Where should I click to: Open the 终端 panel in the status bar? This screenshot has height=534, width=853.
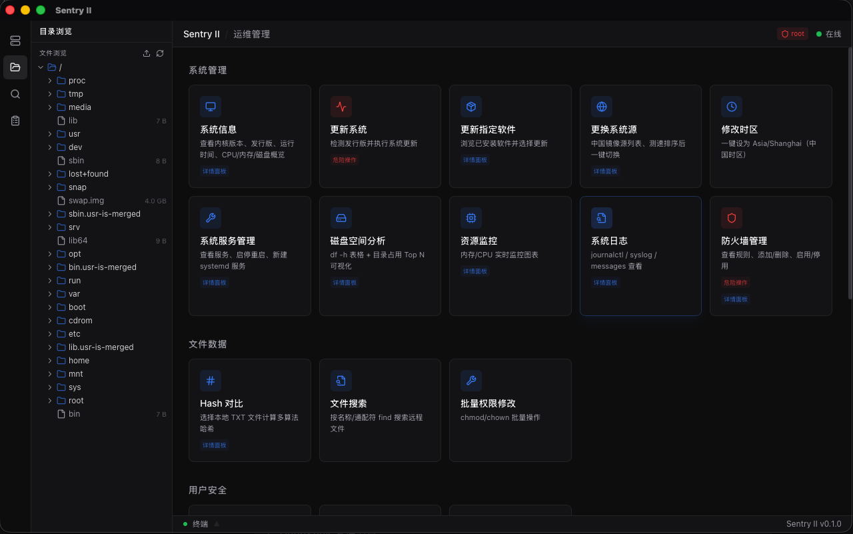coord(200,524)
